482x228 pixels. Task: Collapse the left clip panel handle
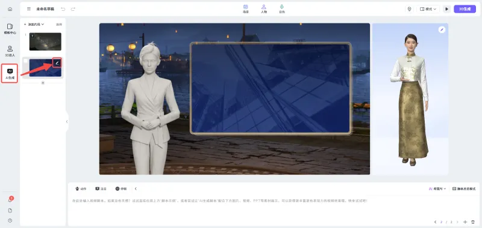(x=67, y=121)
